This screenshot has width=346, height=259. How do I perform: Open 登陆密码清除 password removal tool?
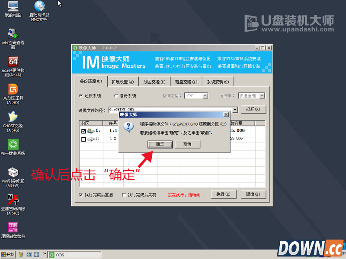pyautogui.click(x=12, y=200)
